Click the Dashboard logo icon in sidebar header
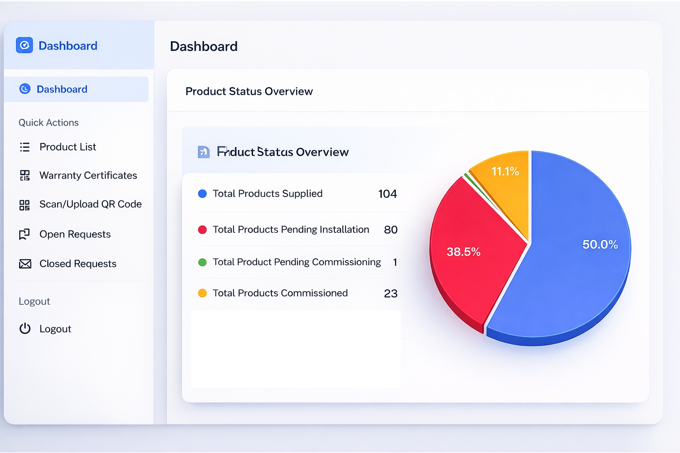This screenshot has width=680, height=453. tap(24, 45)
